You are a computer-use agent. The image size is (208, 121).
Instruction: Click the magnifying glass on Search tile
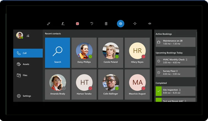[58, 51]
